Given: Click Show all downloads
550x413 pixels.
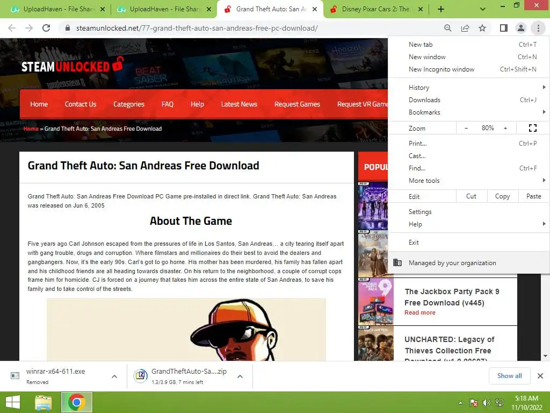Looking at the screenshot, I should (509, 376).
